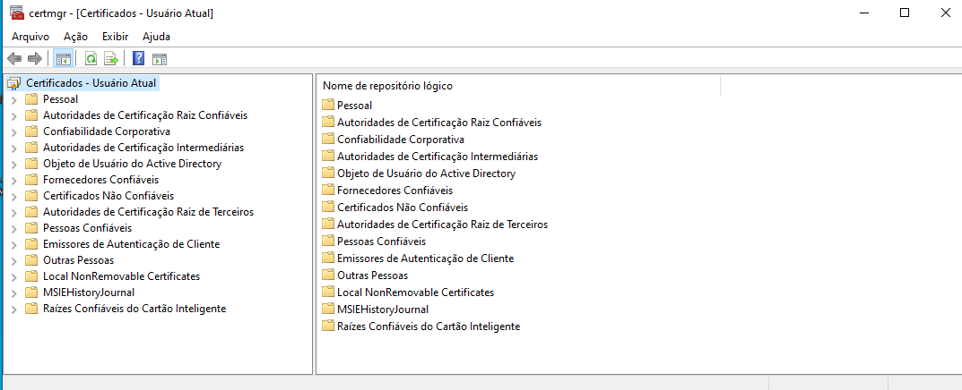Select Fornecedores Confiáveis in the left tree
Viewport: 962px width, 390px height.
coord(100,180)
